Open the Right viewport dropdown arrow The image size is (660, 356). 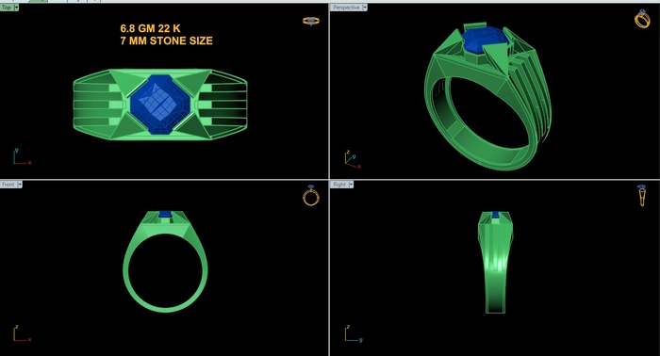tap(351, 185)
